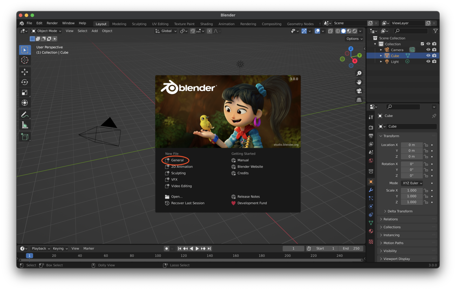Open the File menu
The width and height of the screenshot is (456, 290).
point(29,23)
